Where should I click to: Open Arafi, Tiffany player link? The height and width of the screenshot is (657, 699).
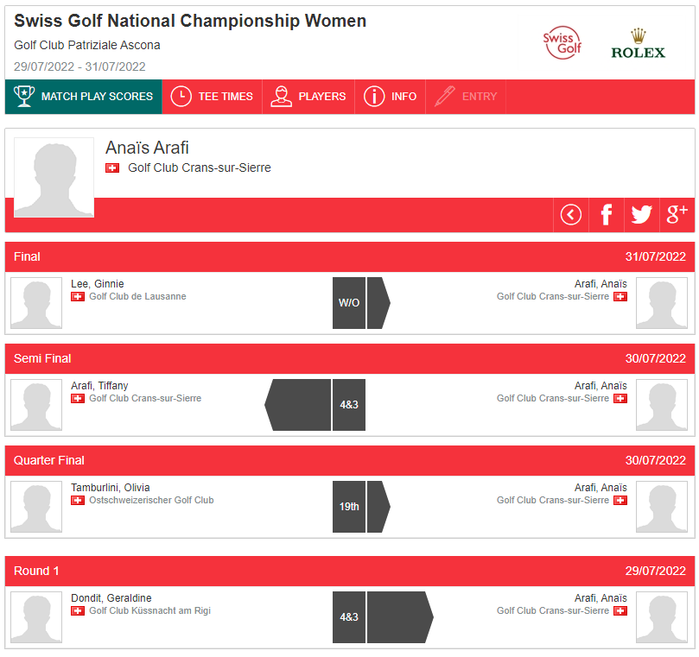point(99,386)
